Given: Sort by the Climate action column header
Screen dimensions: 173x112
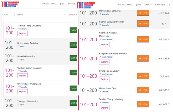Looking at the screenshot, I should [x=72, y=15].
